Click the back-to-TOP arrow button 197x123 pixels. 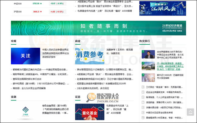coord(190,112)
